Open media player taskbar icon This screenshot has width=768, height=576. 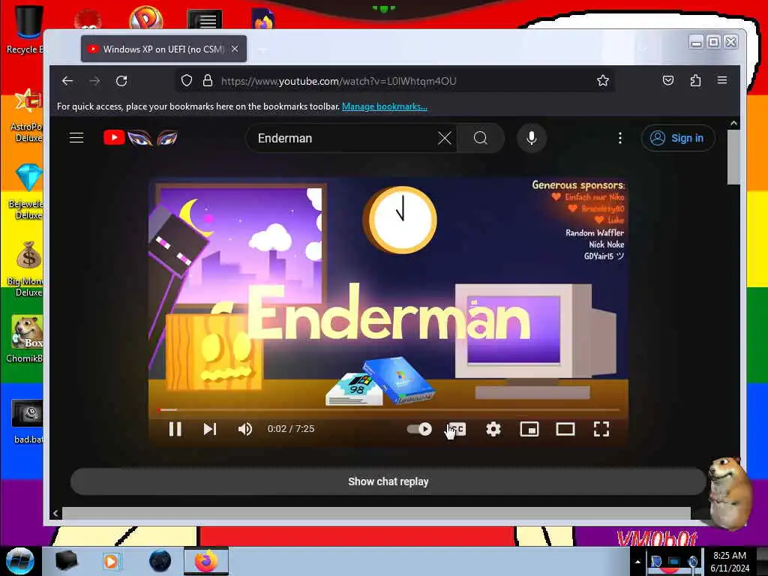coord(112,561)
